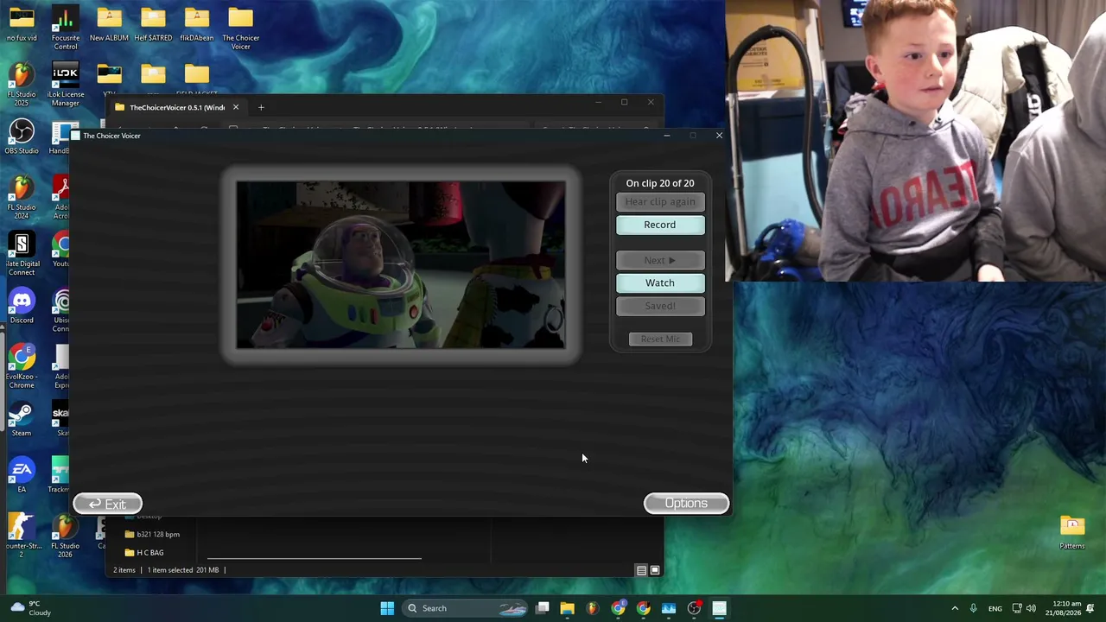The width and height of the screenshot is (1106, 622).
Task: Switch Explorer to large icons view
Action: [x=655, y=570]
